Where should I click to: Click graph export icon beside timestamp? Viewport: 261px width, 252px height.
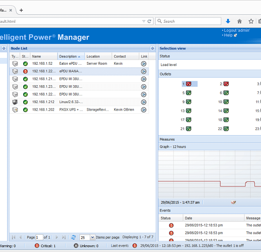coord(233,202)
